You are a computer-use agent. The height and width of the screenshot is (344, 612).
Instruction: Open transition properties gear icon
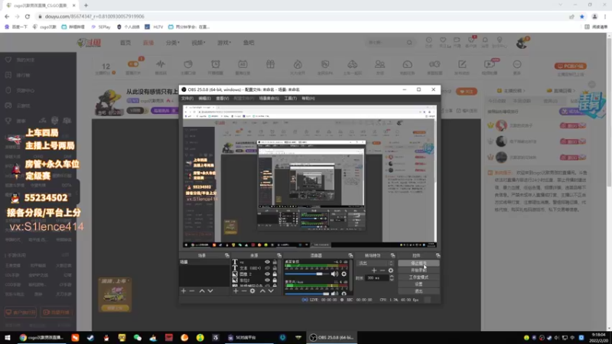coord(391,271)
